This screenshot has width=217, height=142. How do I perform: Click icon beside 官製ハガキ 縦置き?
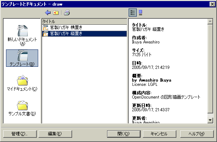[45, 34]
